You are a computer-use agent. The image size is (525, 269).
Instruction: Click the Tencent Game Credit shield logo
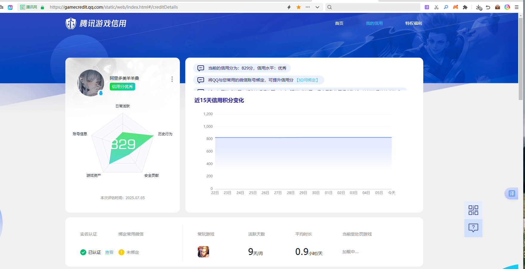(x=71, y=23)
